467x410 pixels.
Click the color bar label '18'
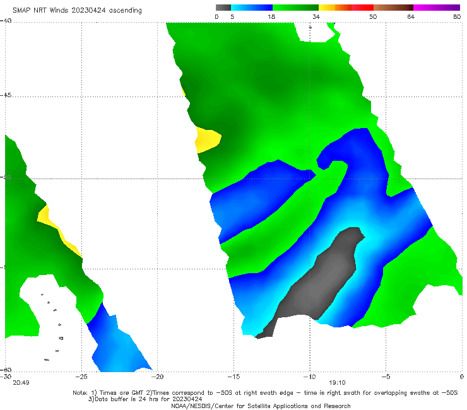pos(271,16)
